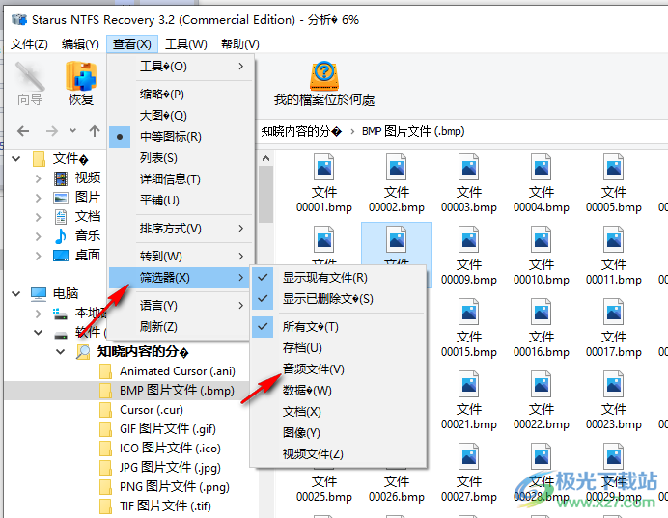Toggle 显示已删除文件(S) filter
Viewport: 668px width, 518px height.
click(339, 299)
